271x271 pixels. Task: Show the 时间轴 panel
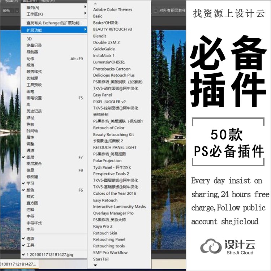(54, 131)
